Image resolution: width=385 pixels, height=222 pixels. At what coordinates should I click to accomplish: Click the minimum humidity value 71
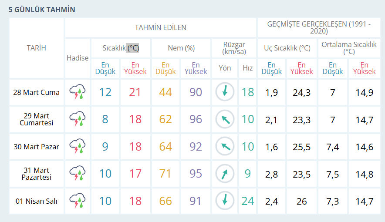(165, 174)
